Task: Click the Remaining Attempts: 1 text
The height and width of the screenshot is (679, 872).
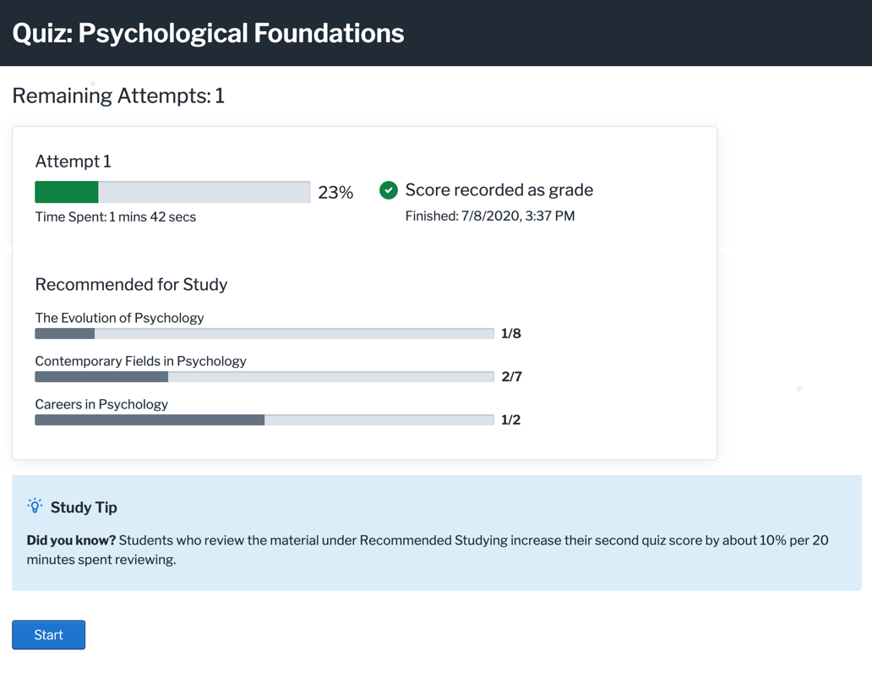Action: pyautogui.click(x=118, y=96)
